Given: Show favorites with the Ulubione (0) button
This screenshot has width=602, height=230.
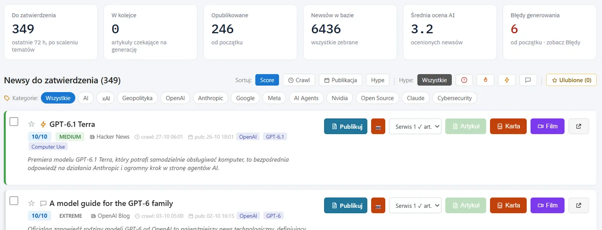Looking at the screenshot, I should coord(571,80).
